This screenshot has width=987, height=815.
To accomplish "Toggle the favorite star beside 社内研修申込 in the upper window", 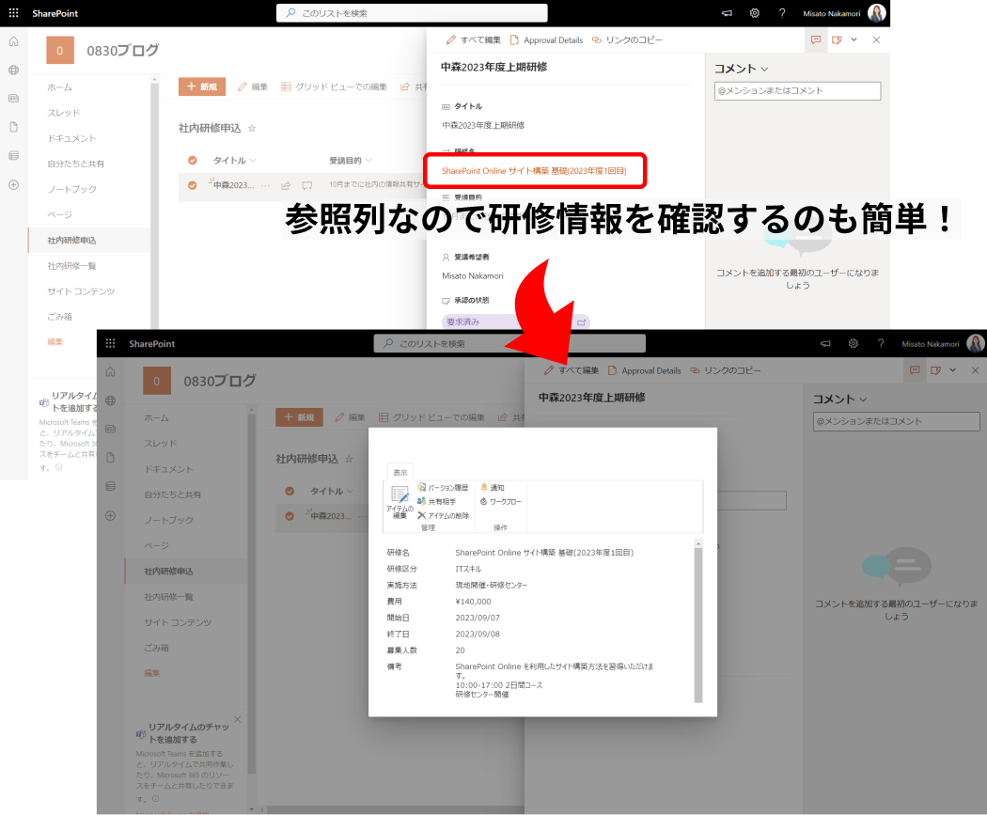I will pyautogui.click(x=252, y=129).
